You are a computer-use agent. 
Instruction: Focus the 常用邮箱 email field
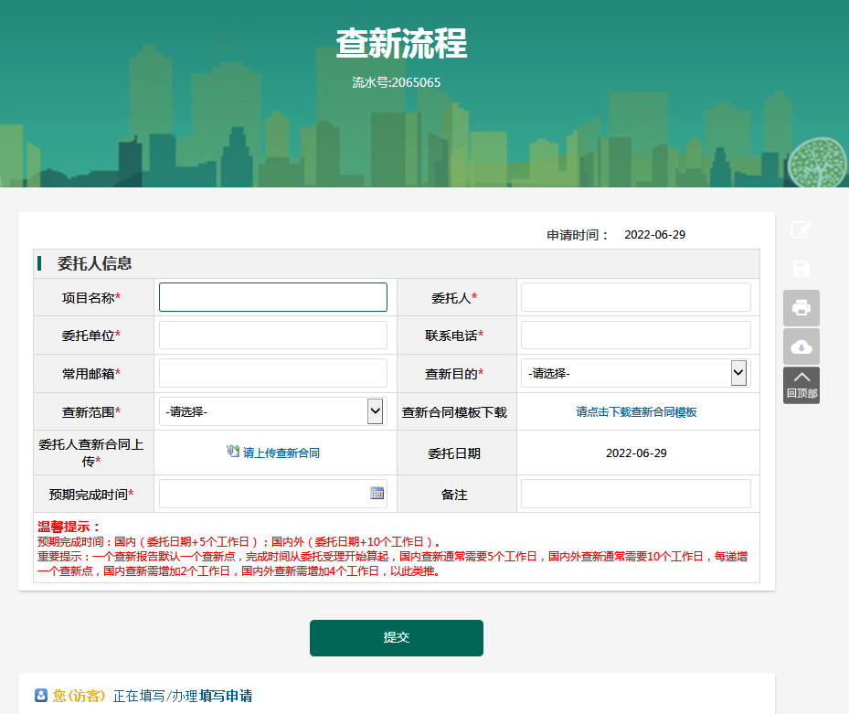pos(272,373)
